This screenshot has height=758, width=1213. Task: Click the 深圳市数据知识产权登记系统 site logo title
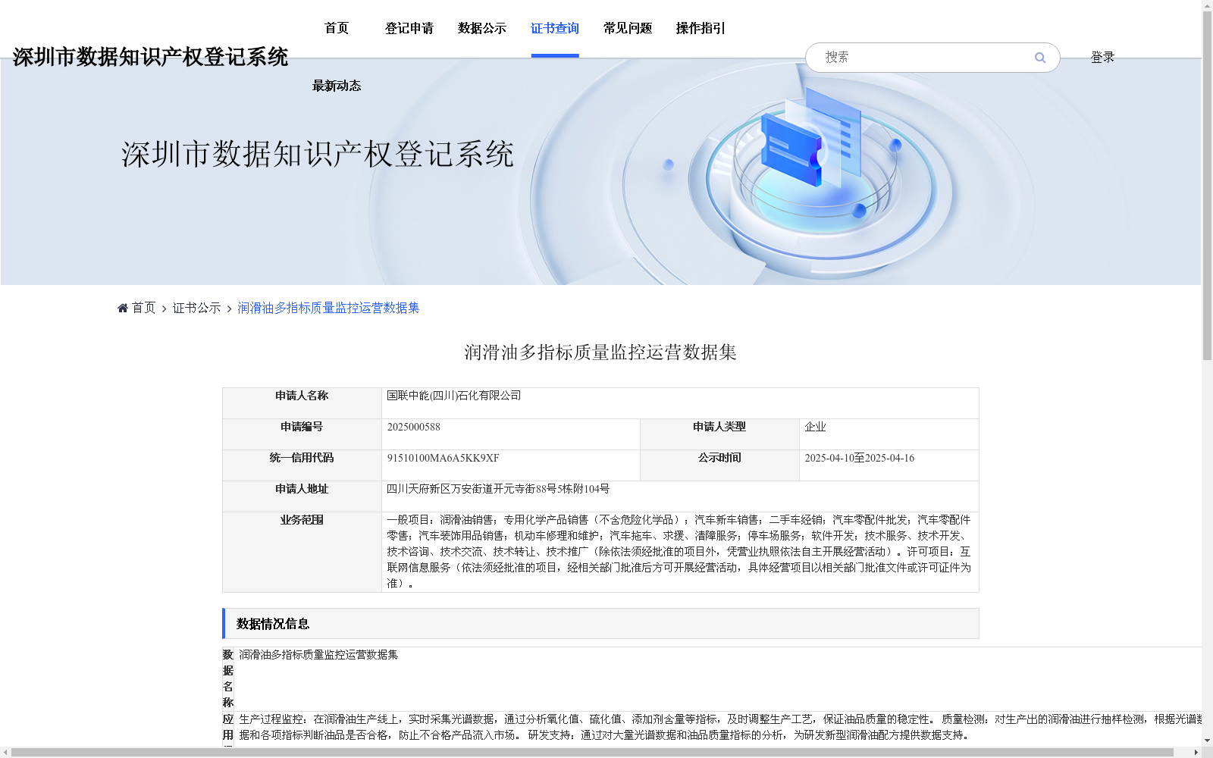(150, 57)
